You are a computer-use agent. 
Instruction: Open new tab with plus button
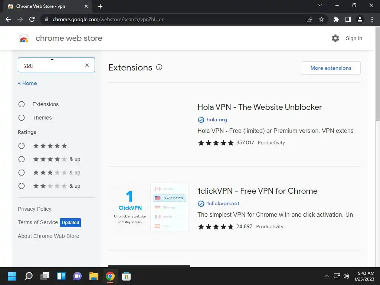pyautogui.click(x=100, y=6)
